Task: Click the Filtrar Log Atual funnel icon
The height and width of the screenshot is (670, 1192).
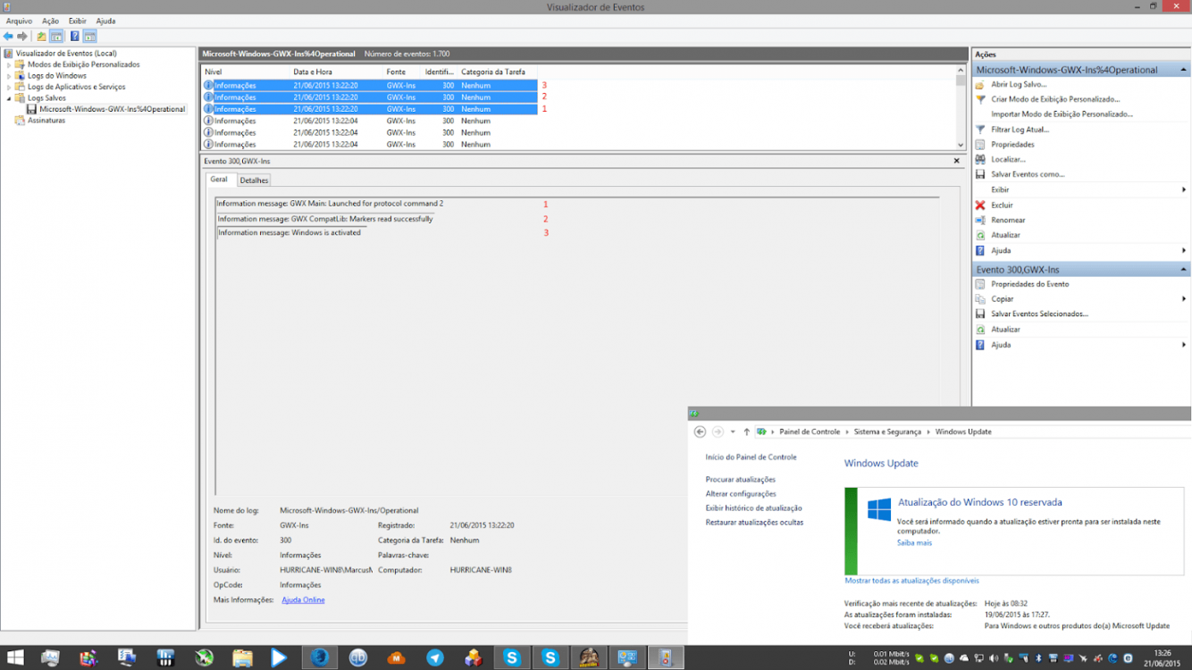Action: click(x=980, y=130)
